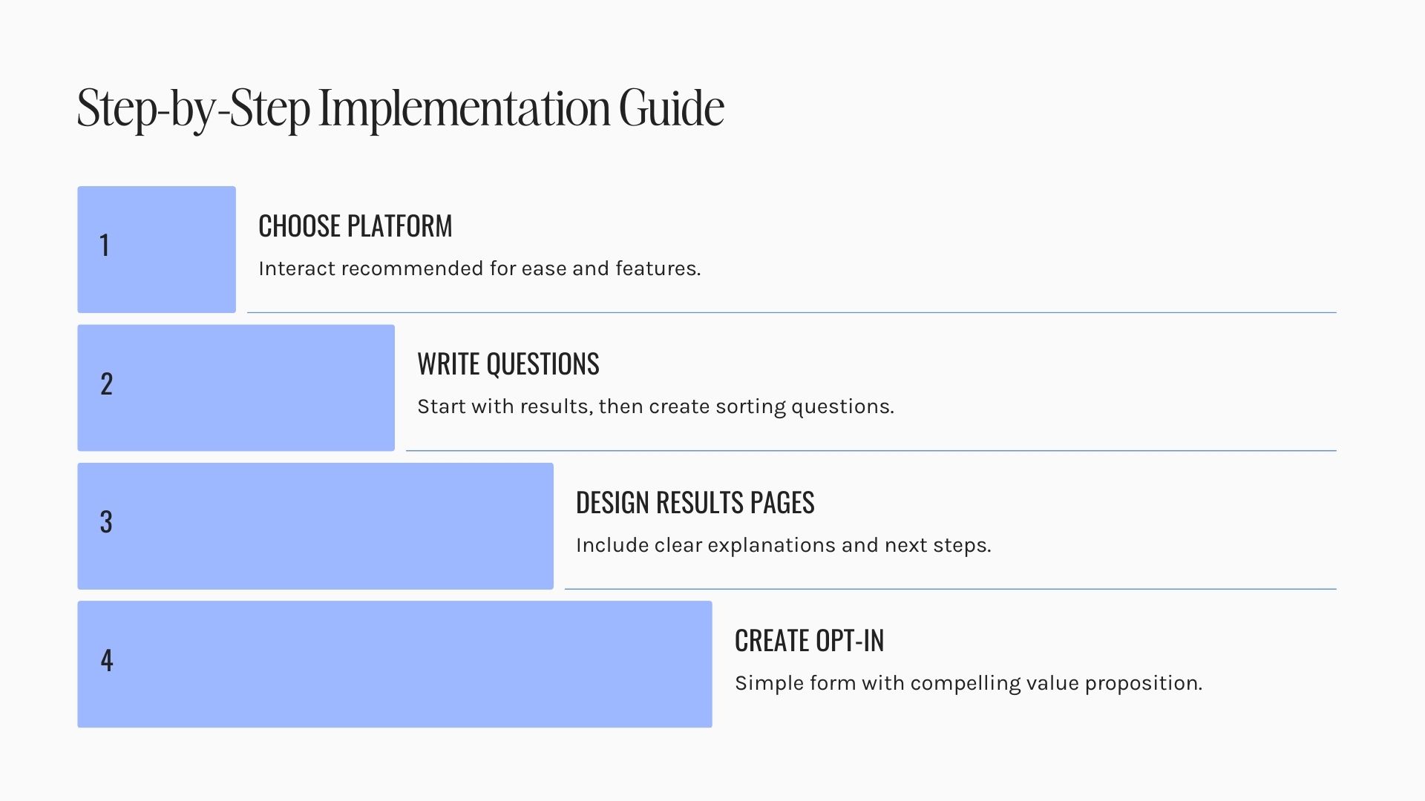
Task: Click the number 2 label
Action: (x=106, y=384)
